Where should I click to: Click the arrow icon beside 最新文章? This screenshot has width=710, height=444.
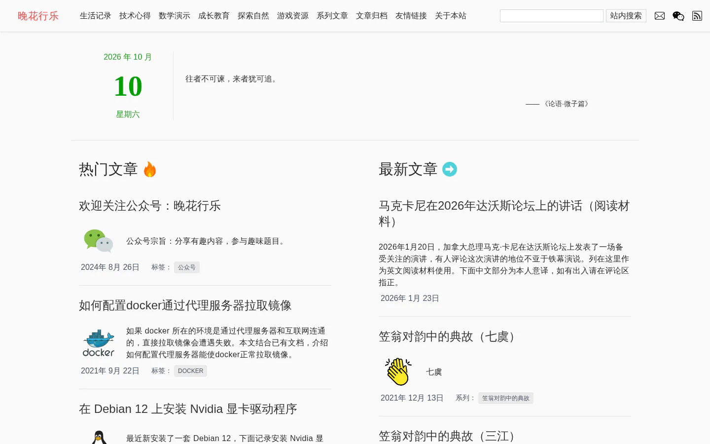450,169
